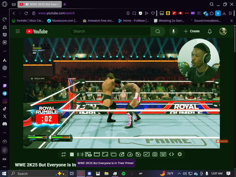
Task: Open ChatGPT in the sidebar
Action: click(x=5, y=68)
